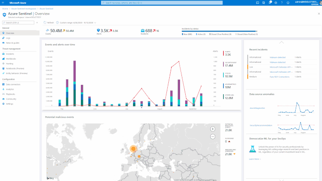Open the Overview menu item
Screen dimensions: 322x181
pyautogui.click(x=20, y=33)
